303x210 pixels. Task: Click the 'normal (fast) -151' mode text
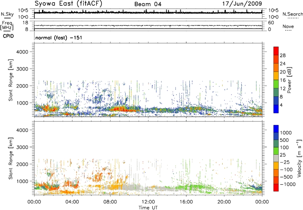pyautogui.click(x=59, y=38)
